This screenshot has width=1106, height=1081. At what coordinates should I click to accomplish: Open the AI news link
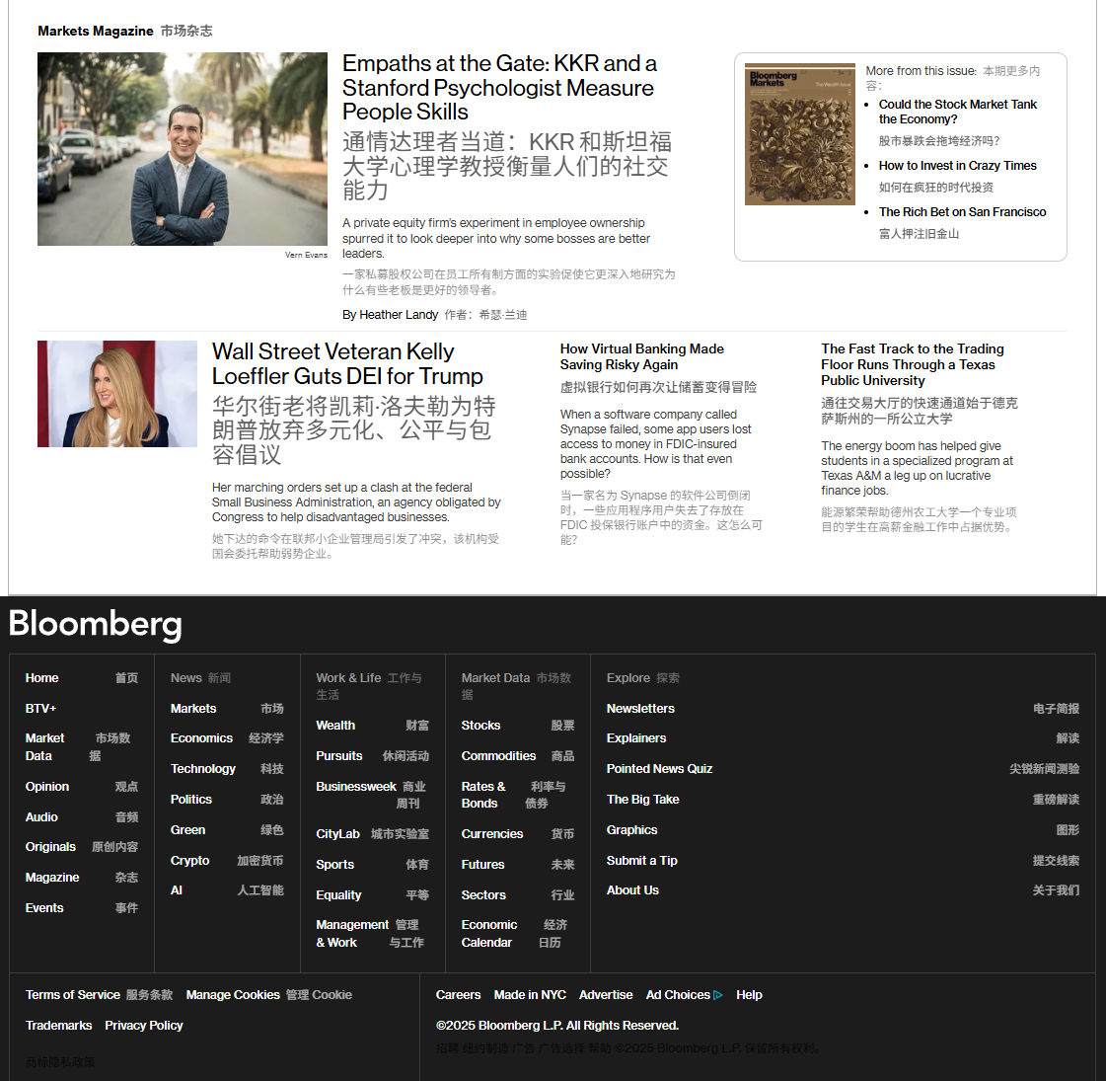(177, 890)
